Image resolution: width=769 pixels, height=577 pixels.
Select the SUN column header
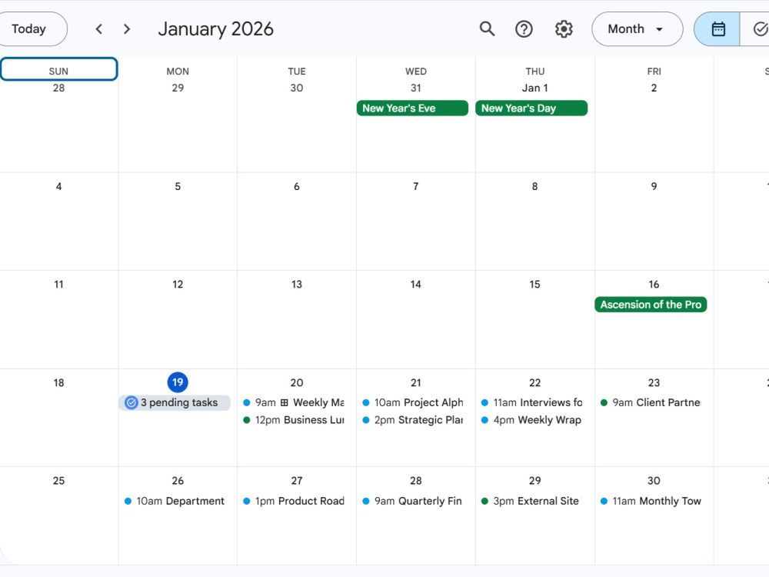tap(59, 69)
